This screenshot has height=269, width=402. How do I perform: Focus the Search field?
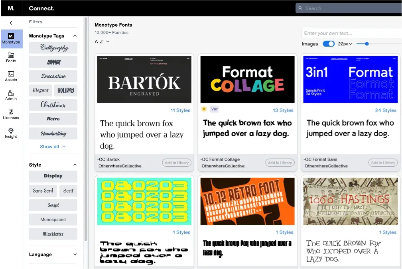pyautogui.click(x=349, y=8)
